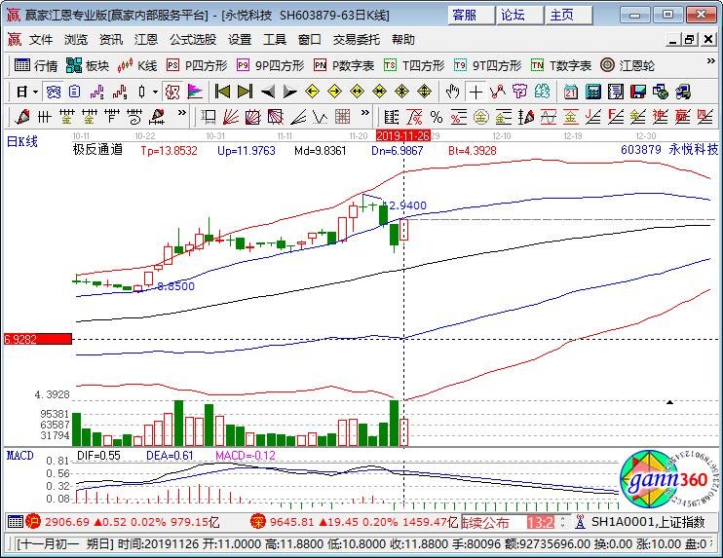
Task: Open the 交易委托 menu
Action: pyautogui.click(x=357, y=40)
